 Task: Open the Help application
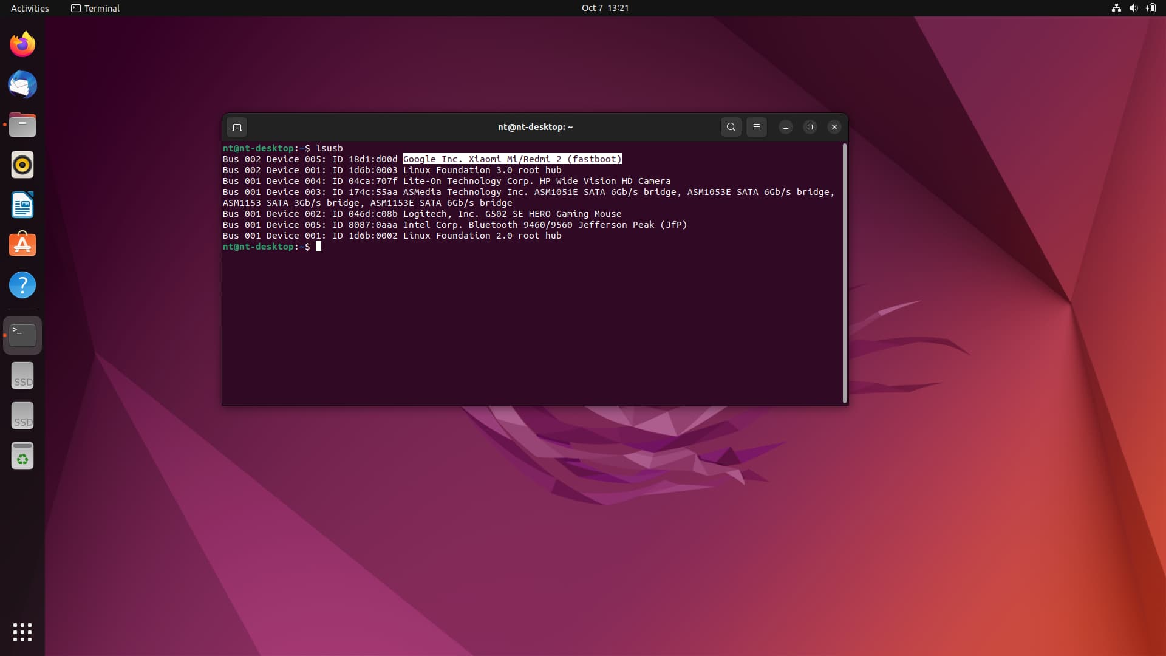point(22,285)
